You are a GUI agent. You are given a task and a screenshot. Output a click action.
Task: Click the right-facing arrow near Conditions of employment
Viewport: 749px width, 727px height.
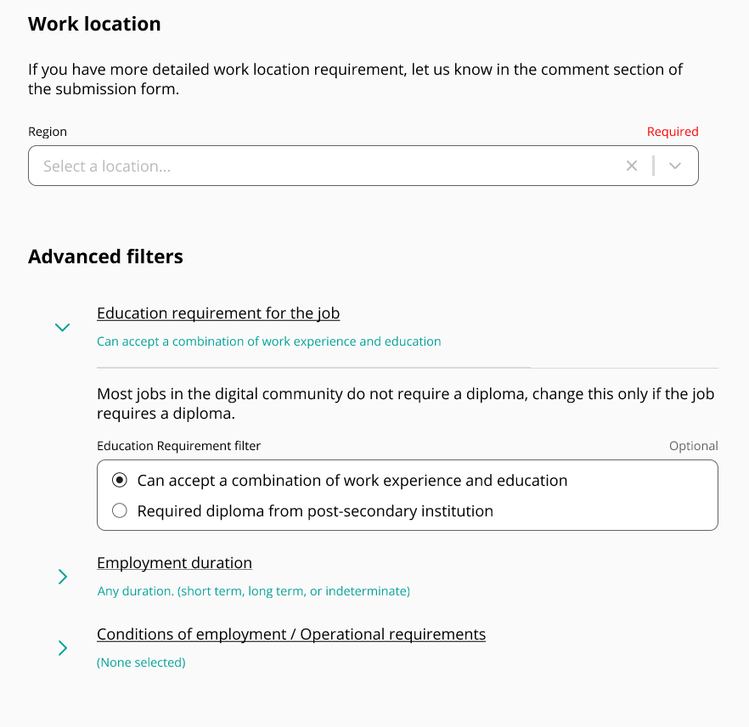point(62,648)
